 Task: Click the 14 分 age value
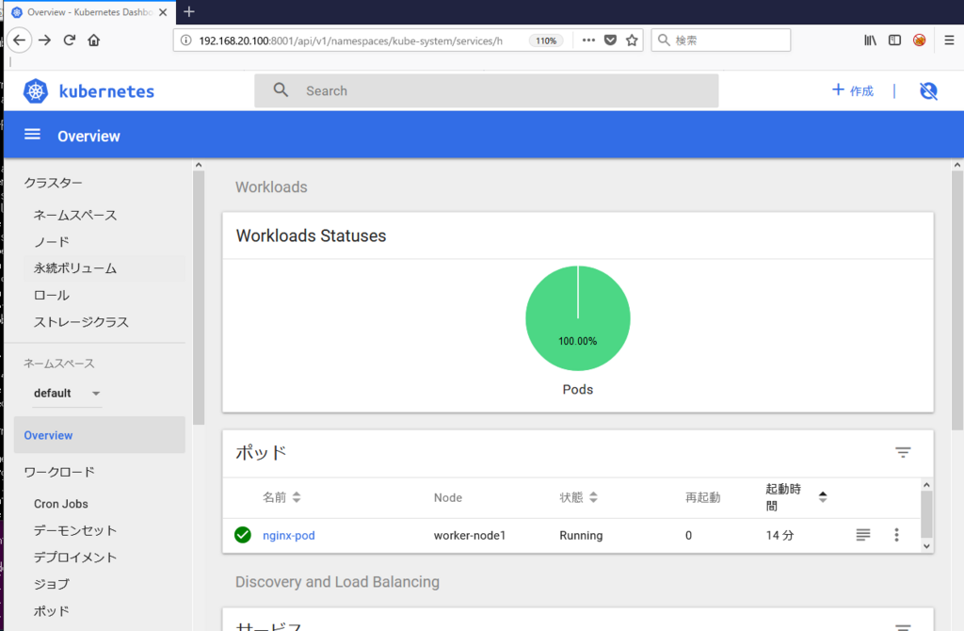(x=779, y=535)
